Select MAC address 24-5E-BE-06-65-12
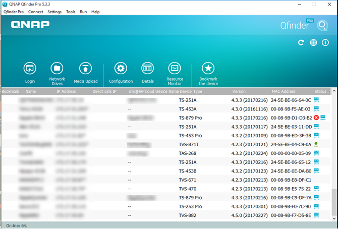The width and height of the screenshot is (338, 229). click(x=291, y=162)
